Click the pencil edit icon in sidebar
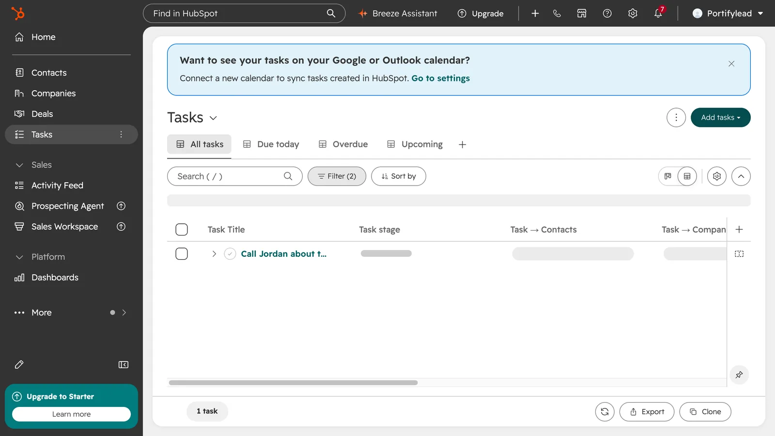 pos(19,365)
